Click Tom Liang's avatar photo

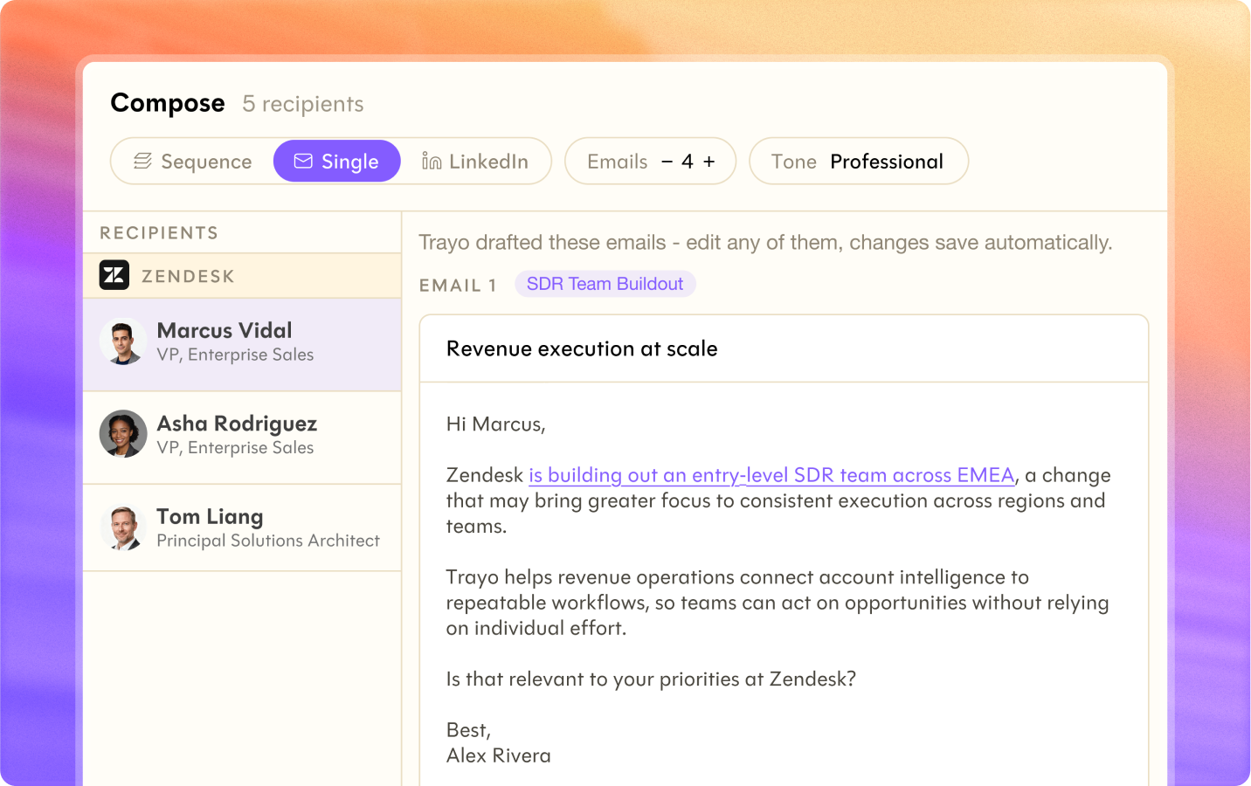pos(123,527)
